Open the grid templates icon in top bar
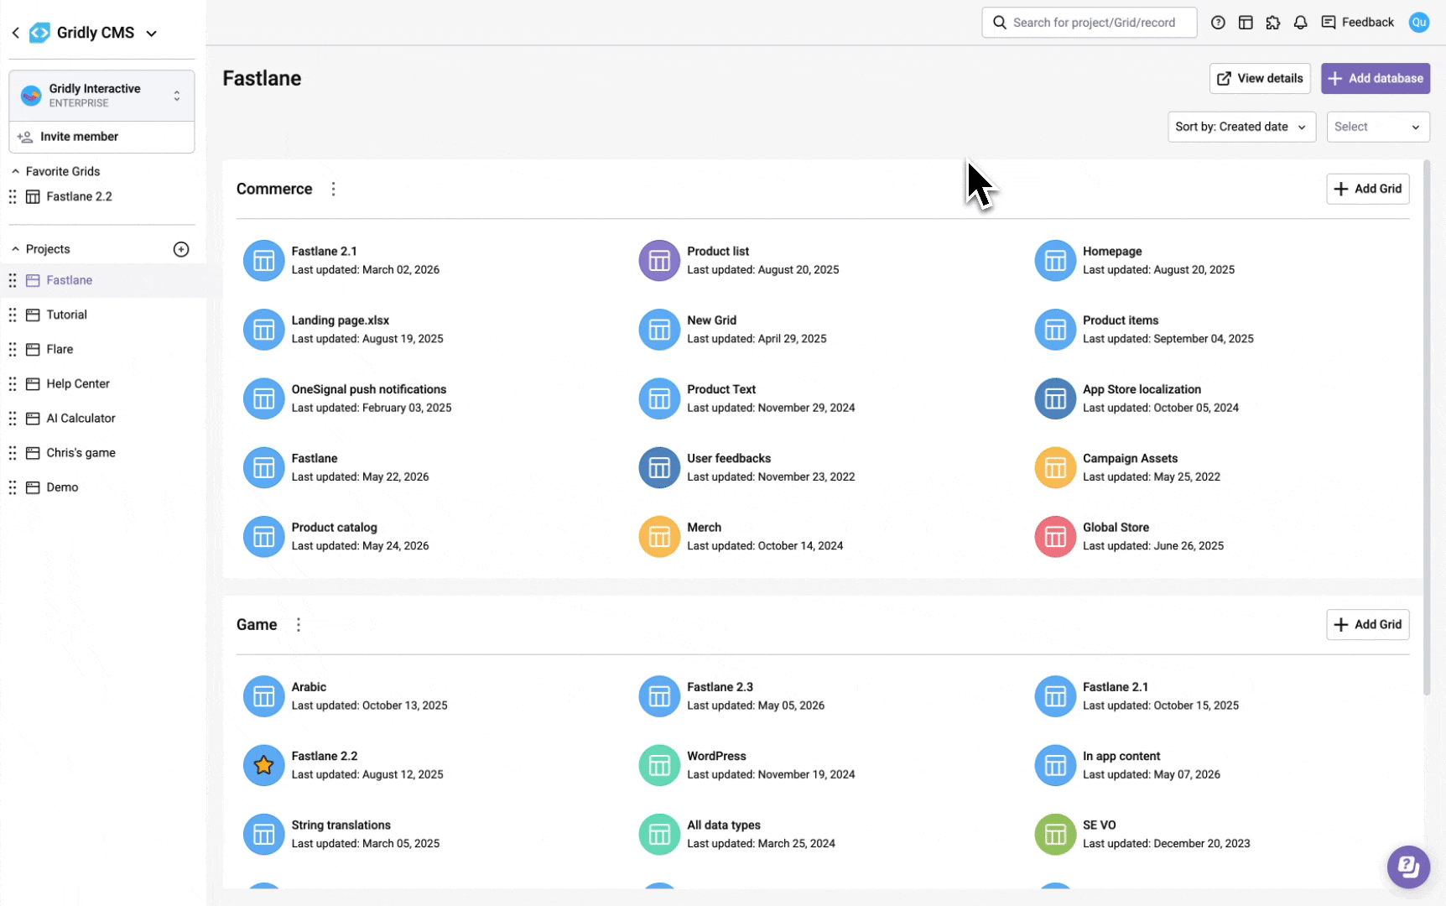The width and height of the screenshot is (1446, 906). click(1246, 23)
